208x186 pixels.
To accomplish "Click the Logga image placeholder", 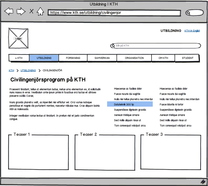I will pyautogui.click(x=18, y=38).
